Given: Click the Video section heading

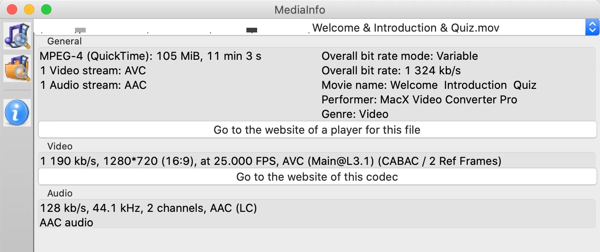Looking at the screenshot, I should click(60, 147).
